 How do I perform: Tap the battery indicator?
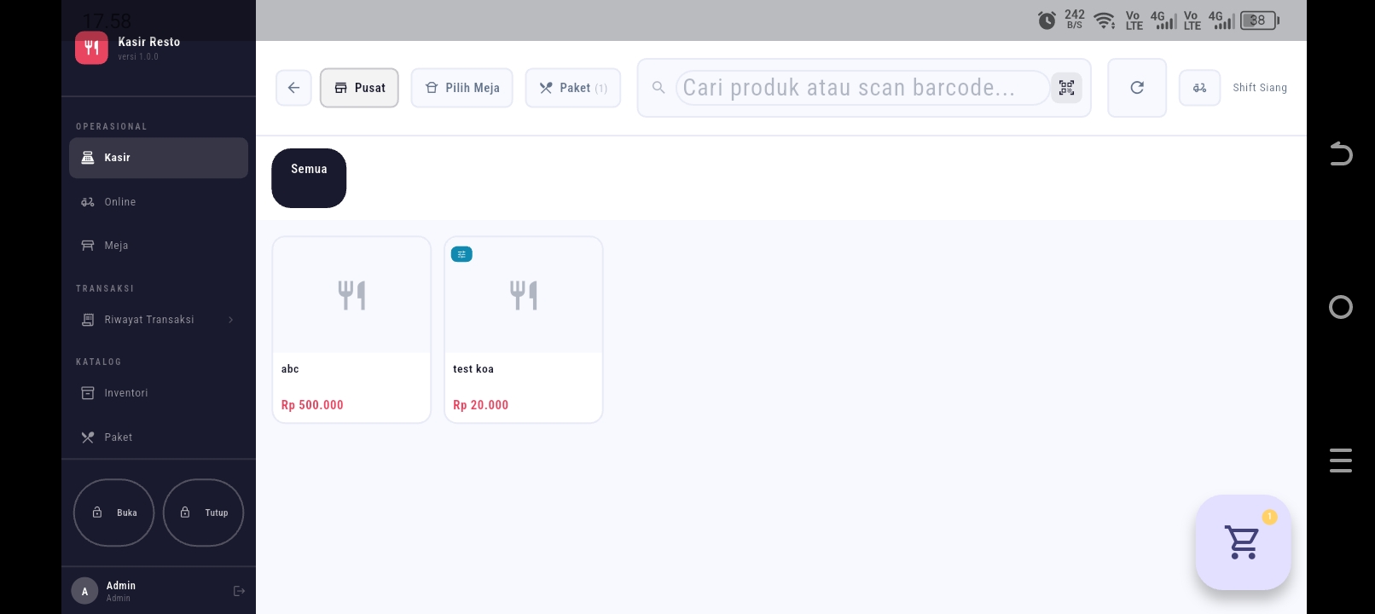click(x=1260, y=20)
